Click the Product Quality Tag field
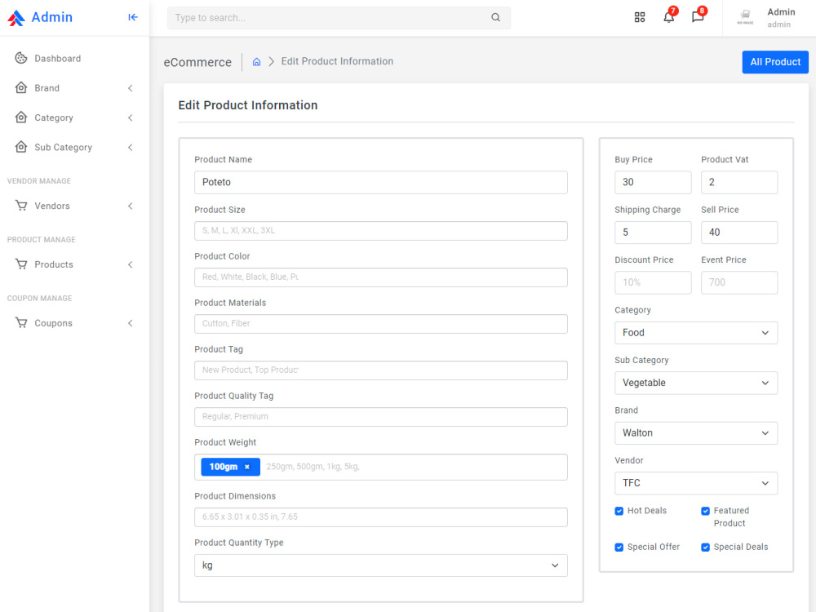 380,417
